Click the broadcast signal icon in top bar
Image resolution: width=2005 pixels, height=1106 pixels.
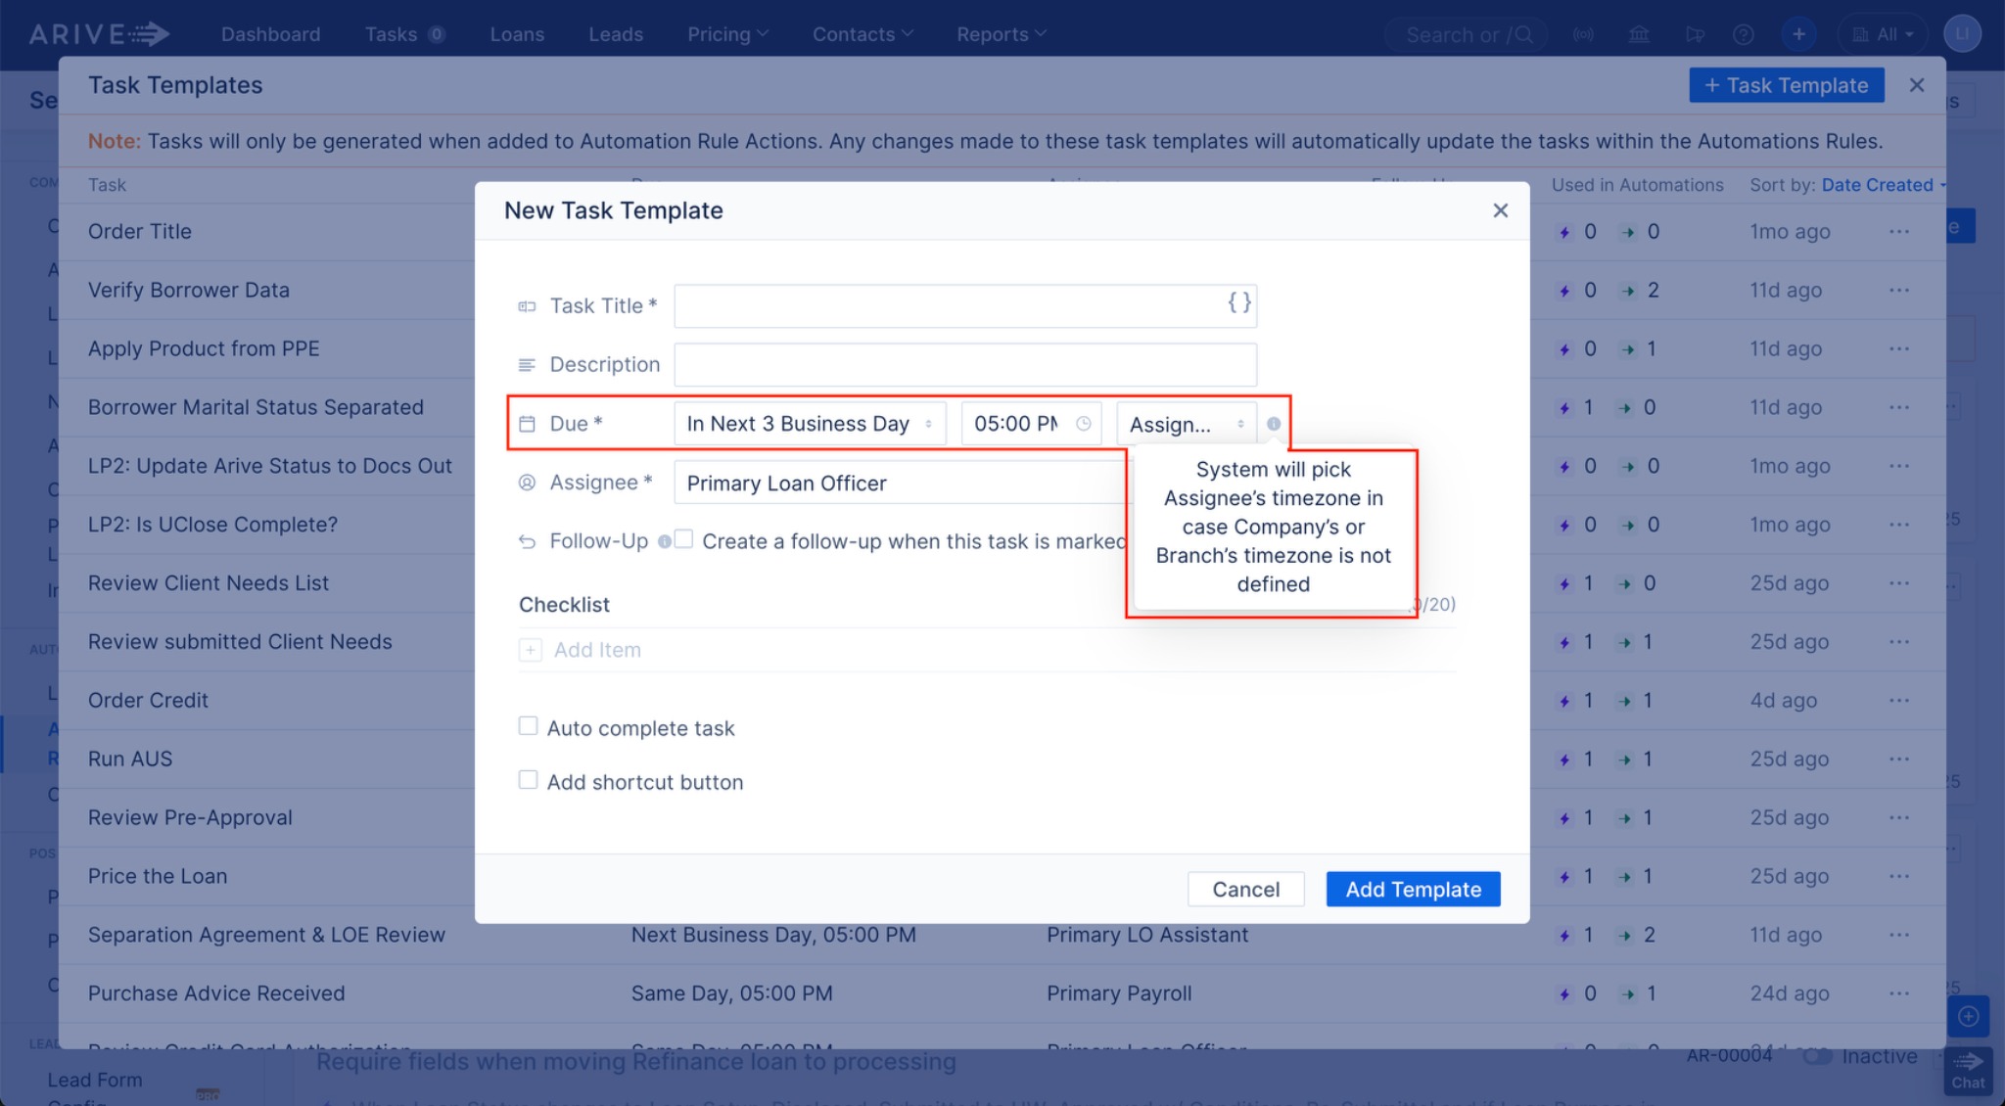1583,33
